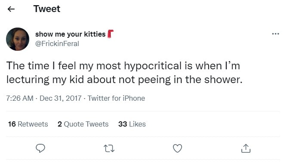View the 16 Retweets list
This screenshot has width=287, height=164.
(x=28, y=124)
